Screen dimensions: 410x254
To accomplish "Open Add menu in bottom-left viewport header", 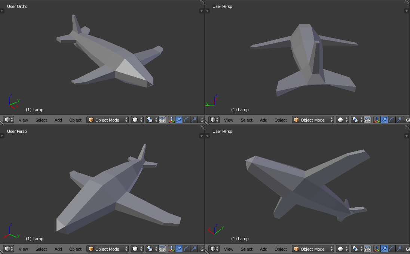I will coord(58,249).
